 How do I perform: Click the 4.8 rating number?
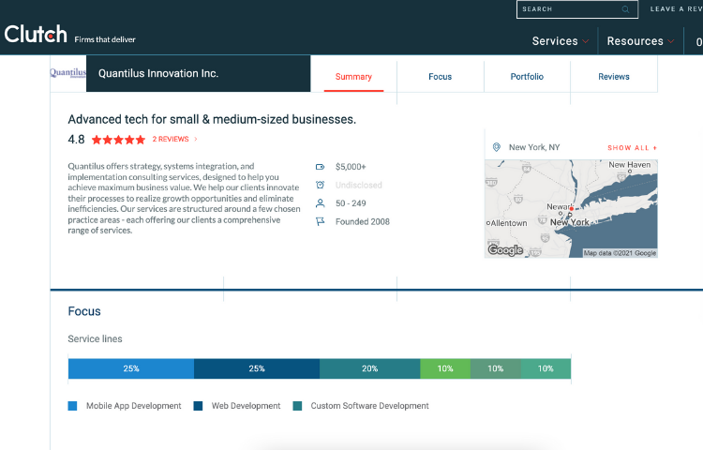76,140
